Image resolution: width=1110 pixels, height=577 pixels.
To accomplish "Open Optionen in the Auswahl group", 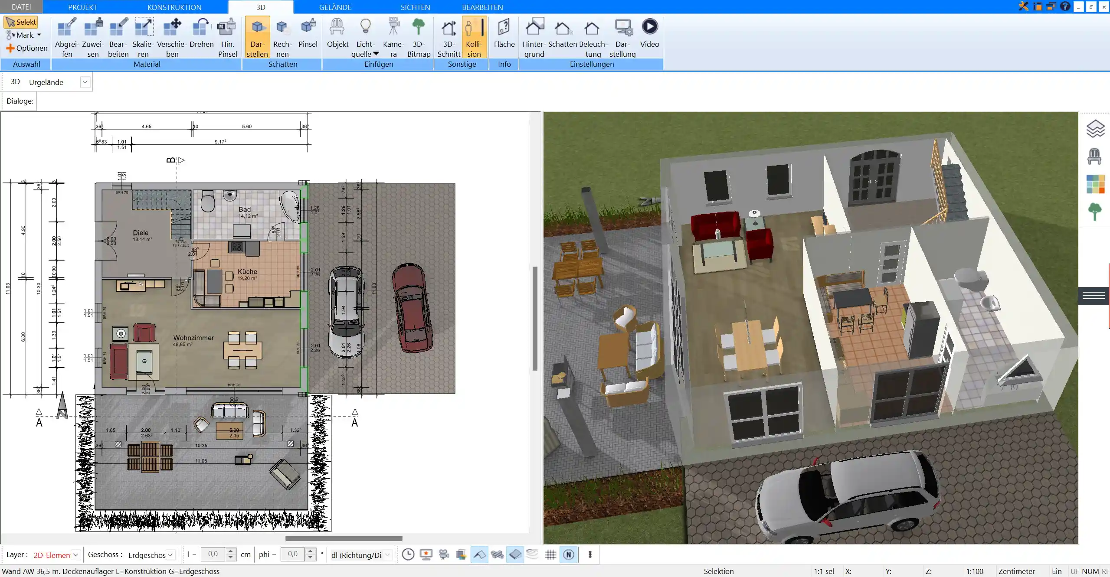I will click(26, 48).
